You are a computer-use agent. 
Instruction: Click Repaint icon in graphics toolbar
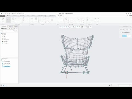coord(66,27)
